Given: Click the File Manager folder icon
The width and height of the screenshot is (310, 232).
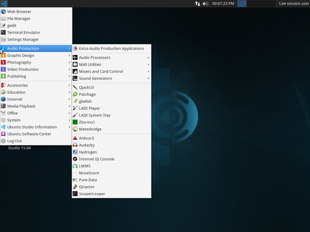Looking at the screenshot, I should (x=3, y=19).
